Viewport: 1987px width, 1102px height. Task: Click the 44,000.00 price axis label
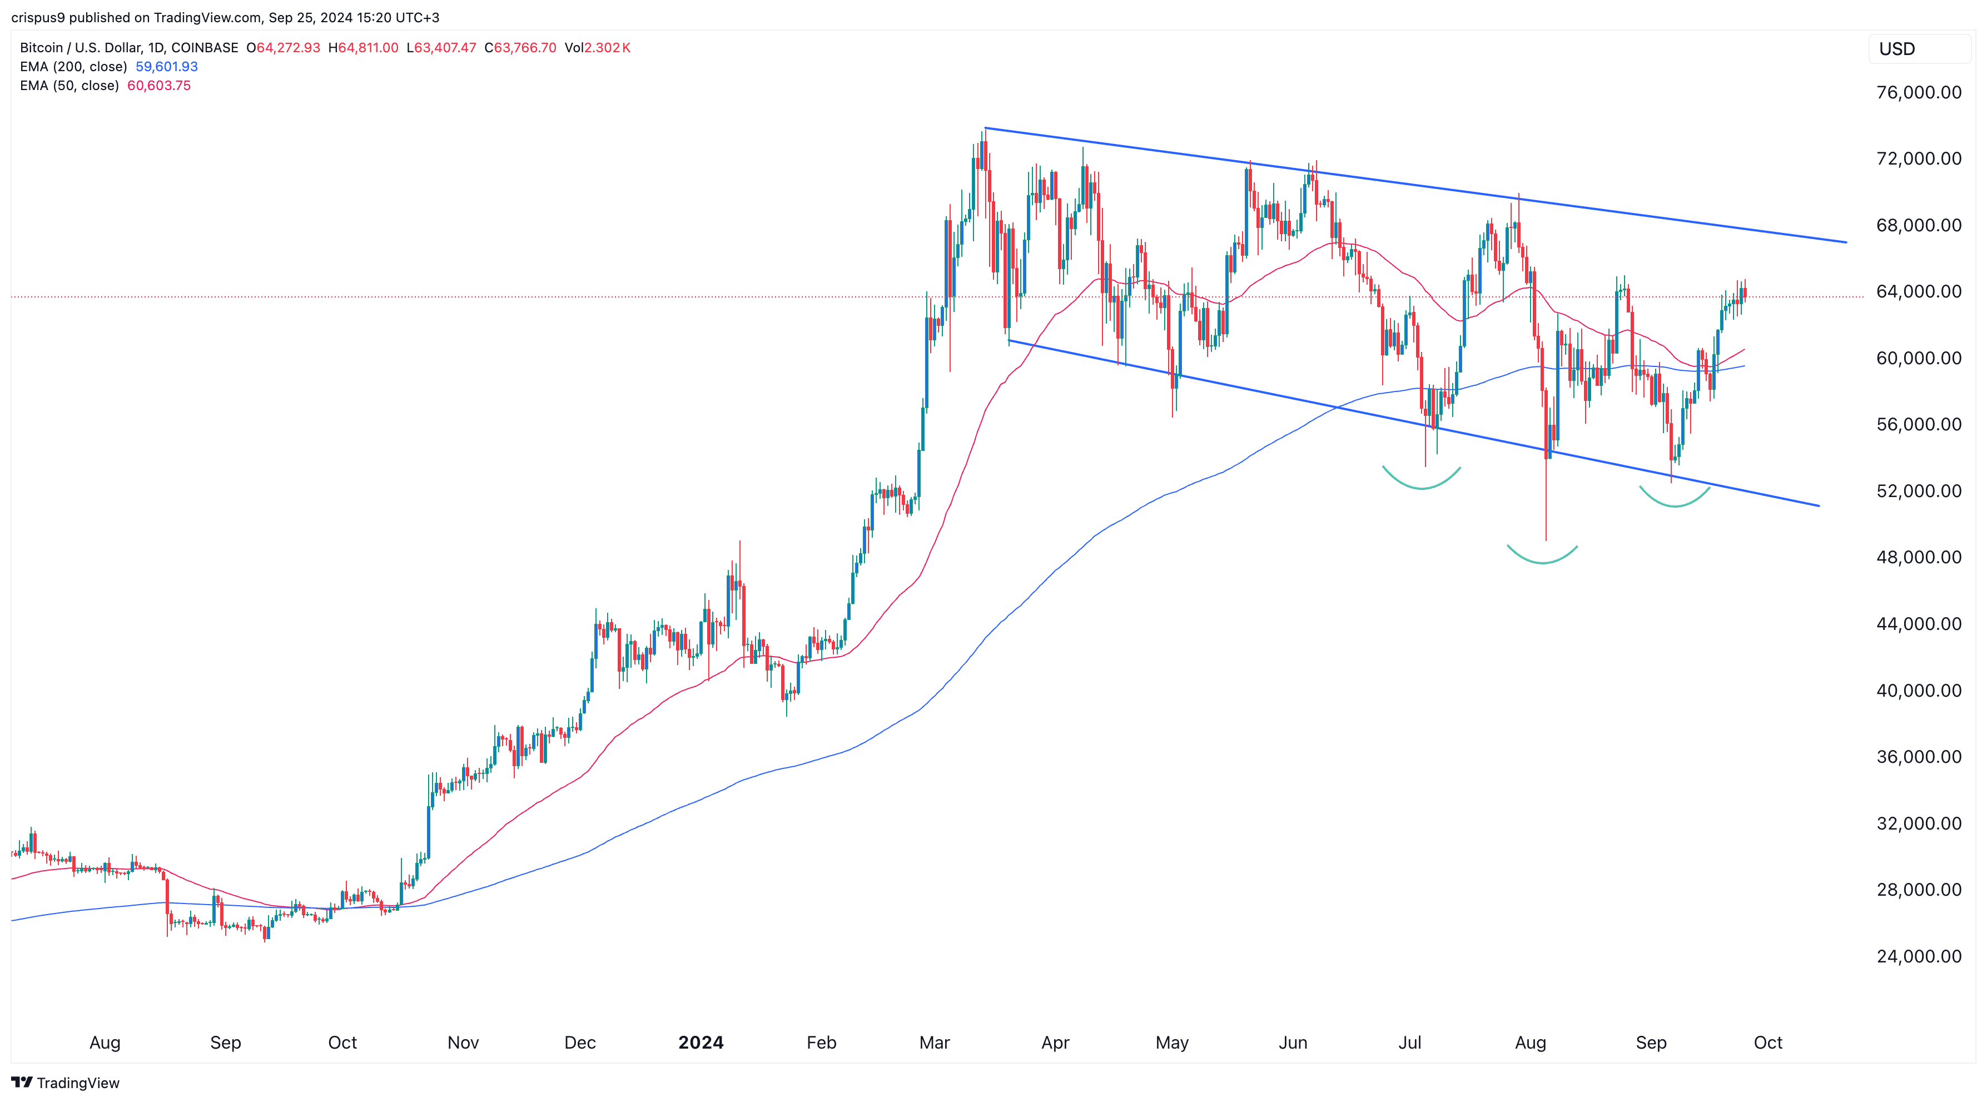[1919, 624]
